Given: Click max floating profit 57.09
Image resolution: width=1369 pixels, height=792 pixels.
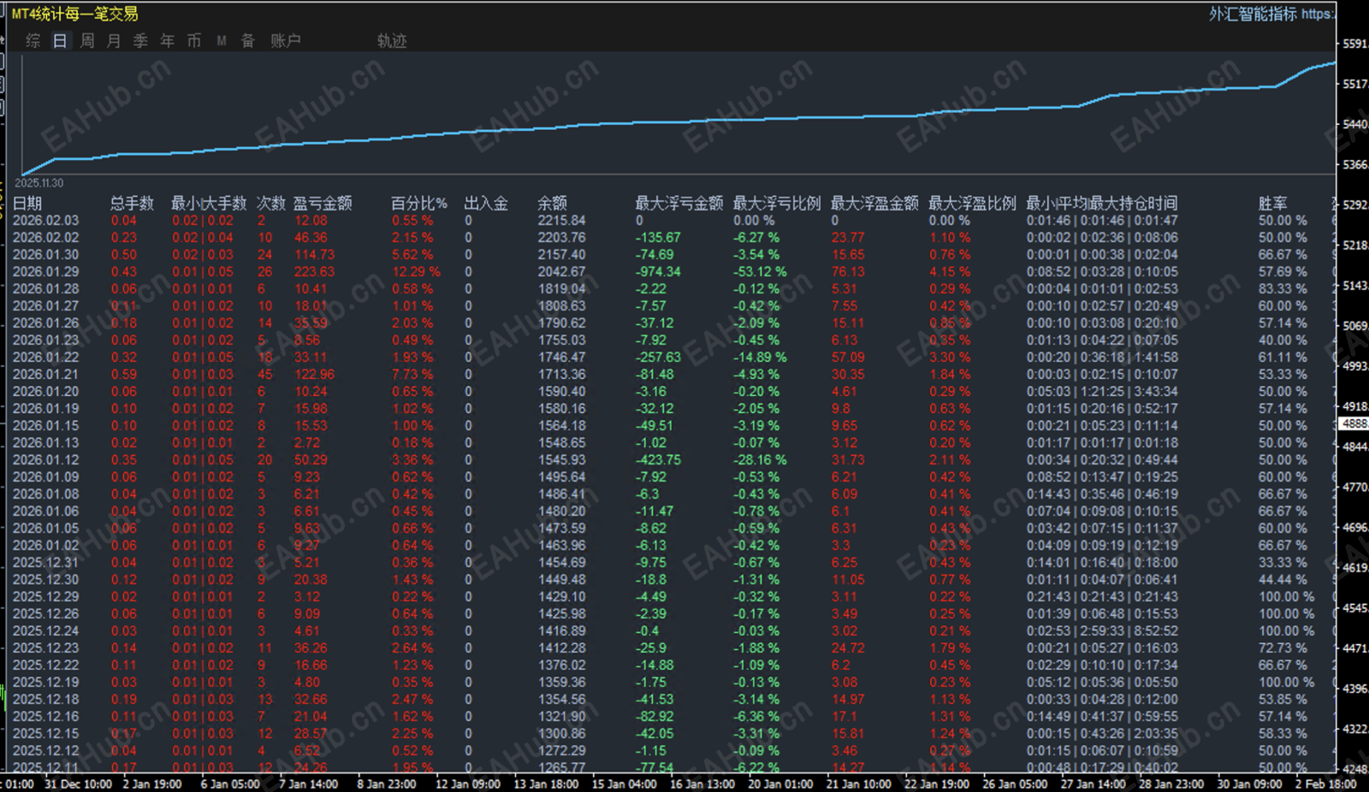Looking at the screenshot, I should click(848, 357).
